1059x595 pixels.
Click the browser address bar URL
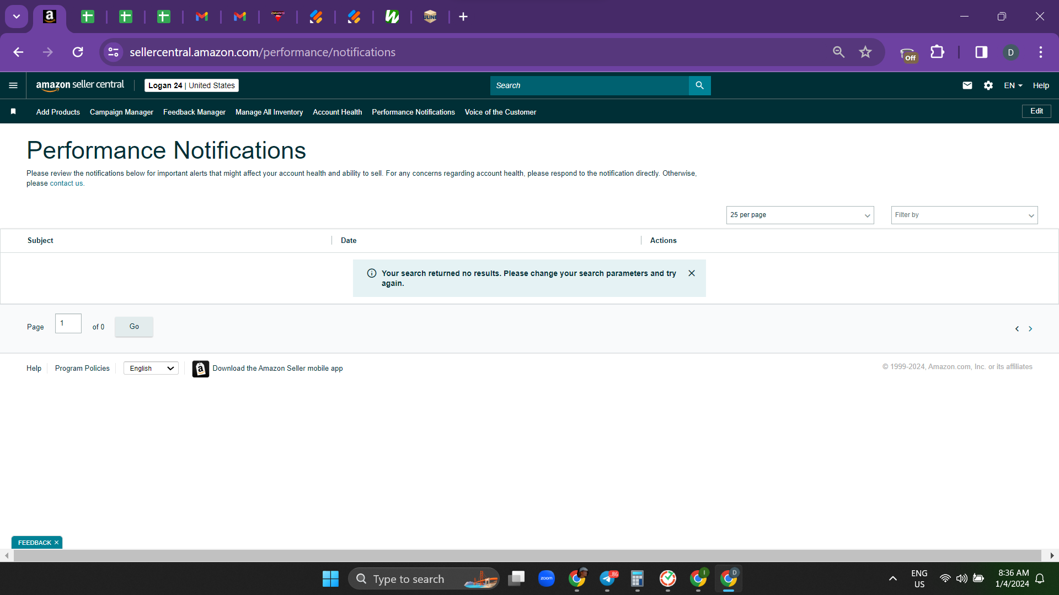point(263,52)
